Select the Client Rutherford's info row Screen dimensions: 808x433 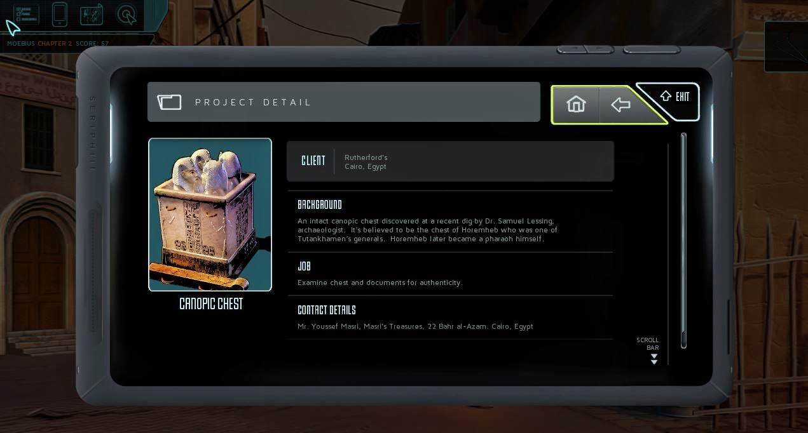coord(450,161)
